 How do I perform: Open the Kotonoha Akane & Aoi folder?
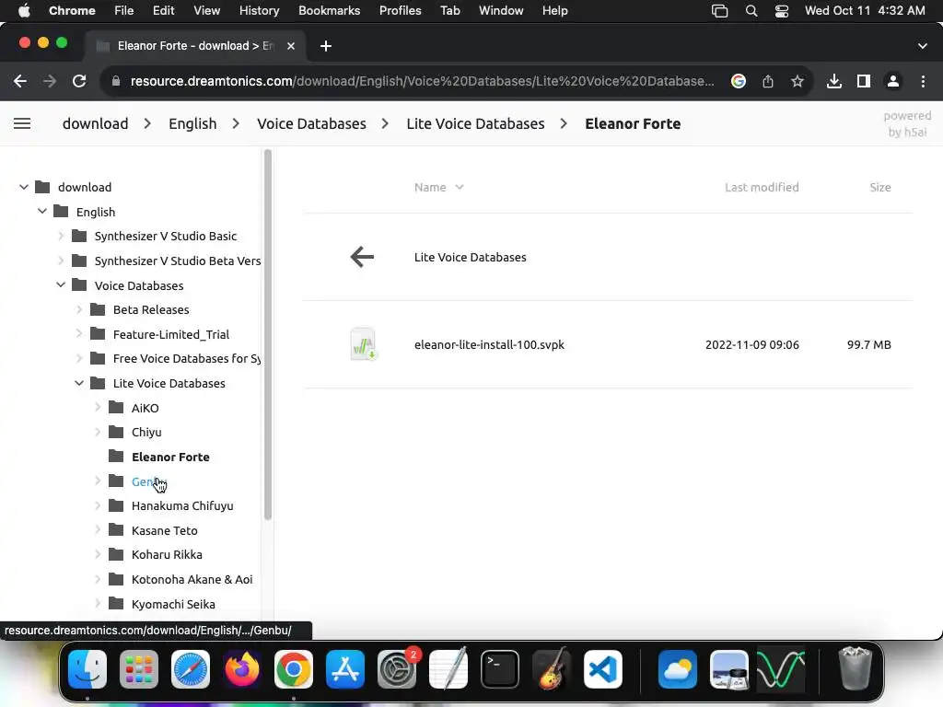[x=192, y=580]
